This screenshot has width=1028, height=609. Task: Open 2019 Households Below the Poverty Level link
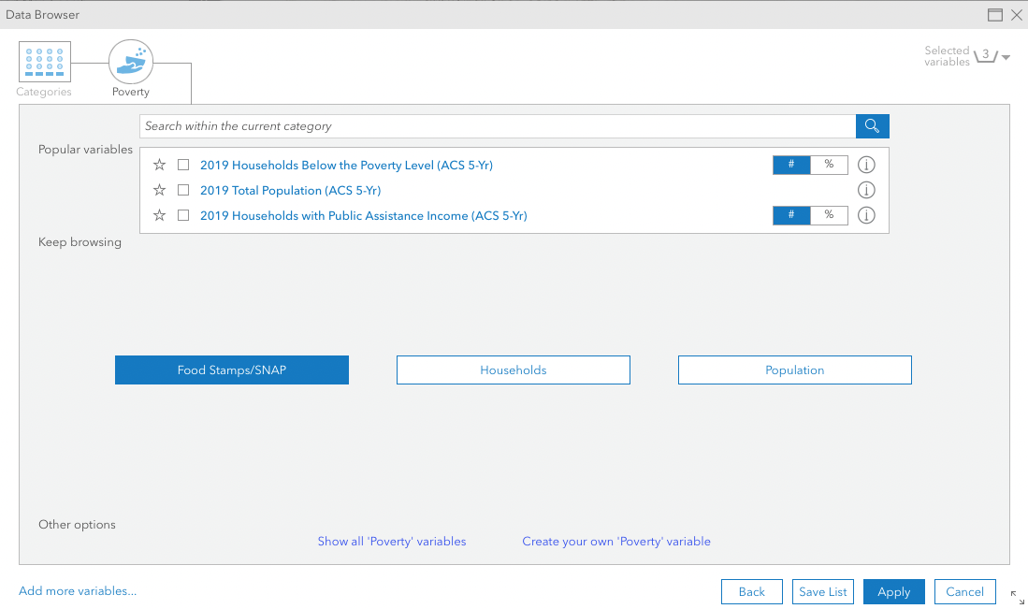tap(346, 166)
